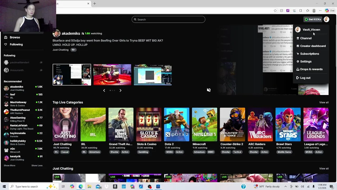Open browser Settings and more ellipsis
This screenshot has width=337, height=190.
pyautogui.click(x=320, y=11)
